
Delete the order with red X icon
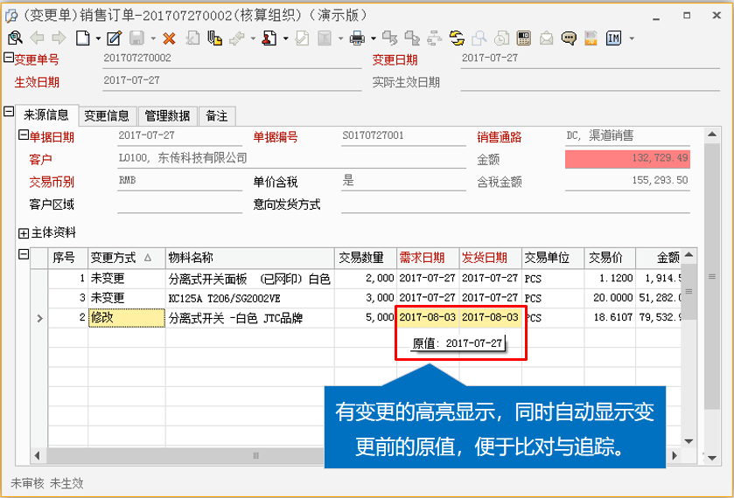click(x=169, y=38)
